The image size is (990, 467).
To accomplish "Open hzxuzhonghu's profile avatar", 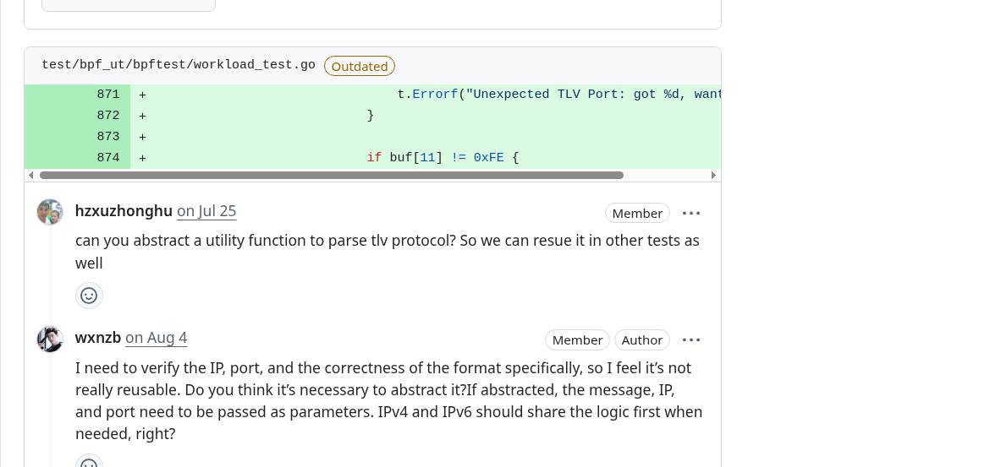I will point(50,212).
